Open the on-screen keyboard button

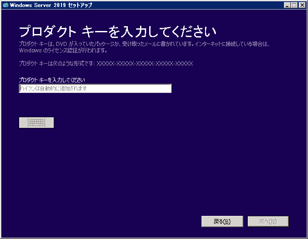click(x=36, y=123)
